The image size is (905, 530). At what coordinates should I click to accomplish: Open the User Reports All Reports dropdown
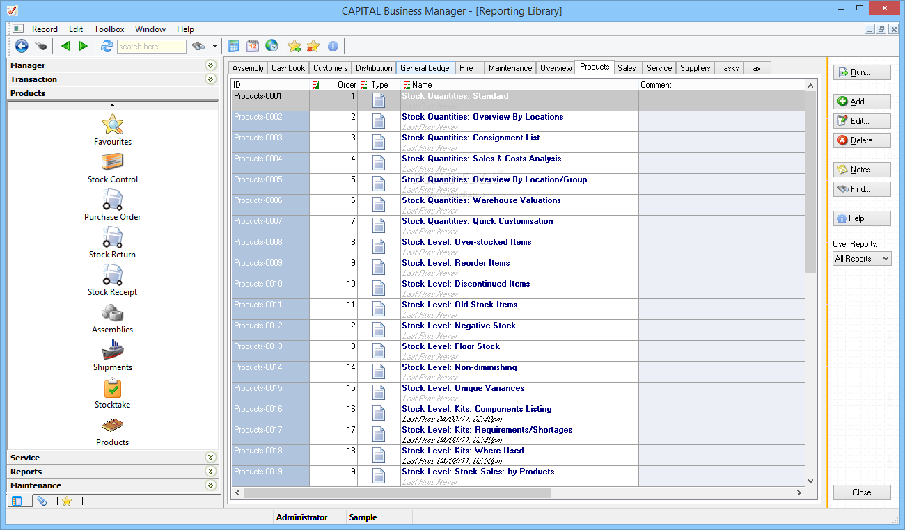(x=862, y=259)
